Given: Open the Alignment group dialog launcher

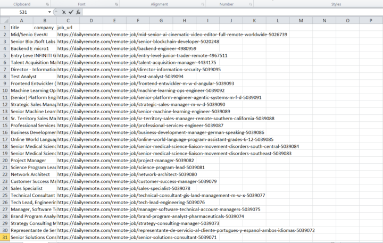Looking at the screenshot, I should pyautogui.click(x=203, y=4).
